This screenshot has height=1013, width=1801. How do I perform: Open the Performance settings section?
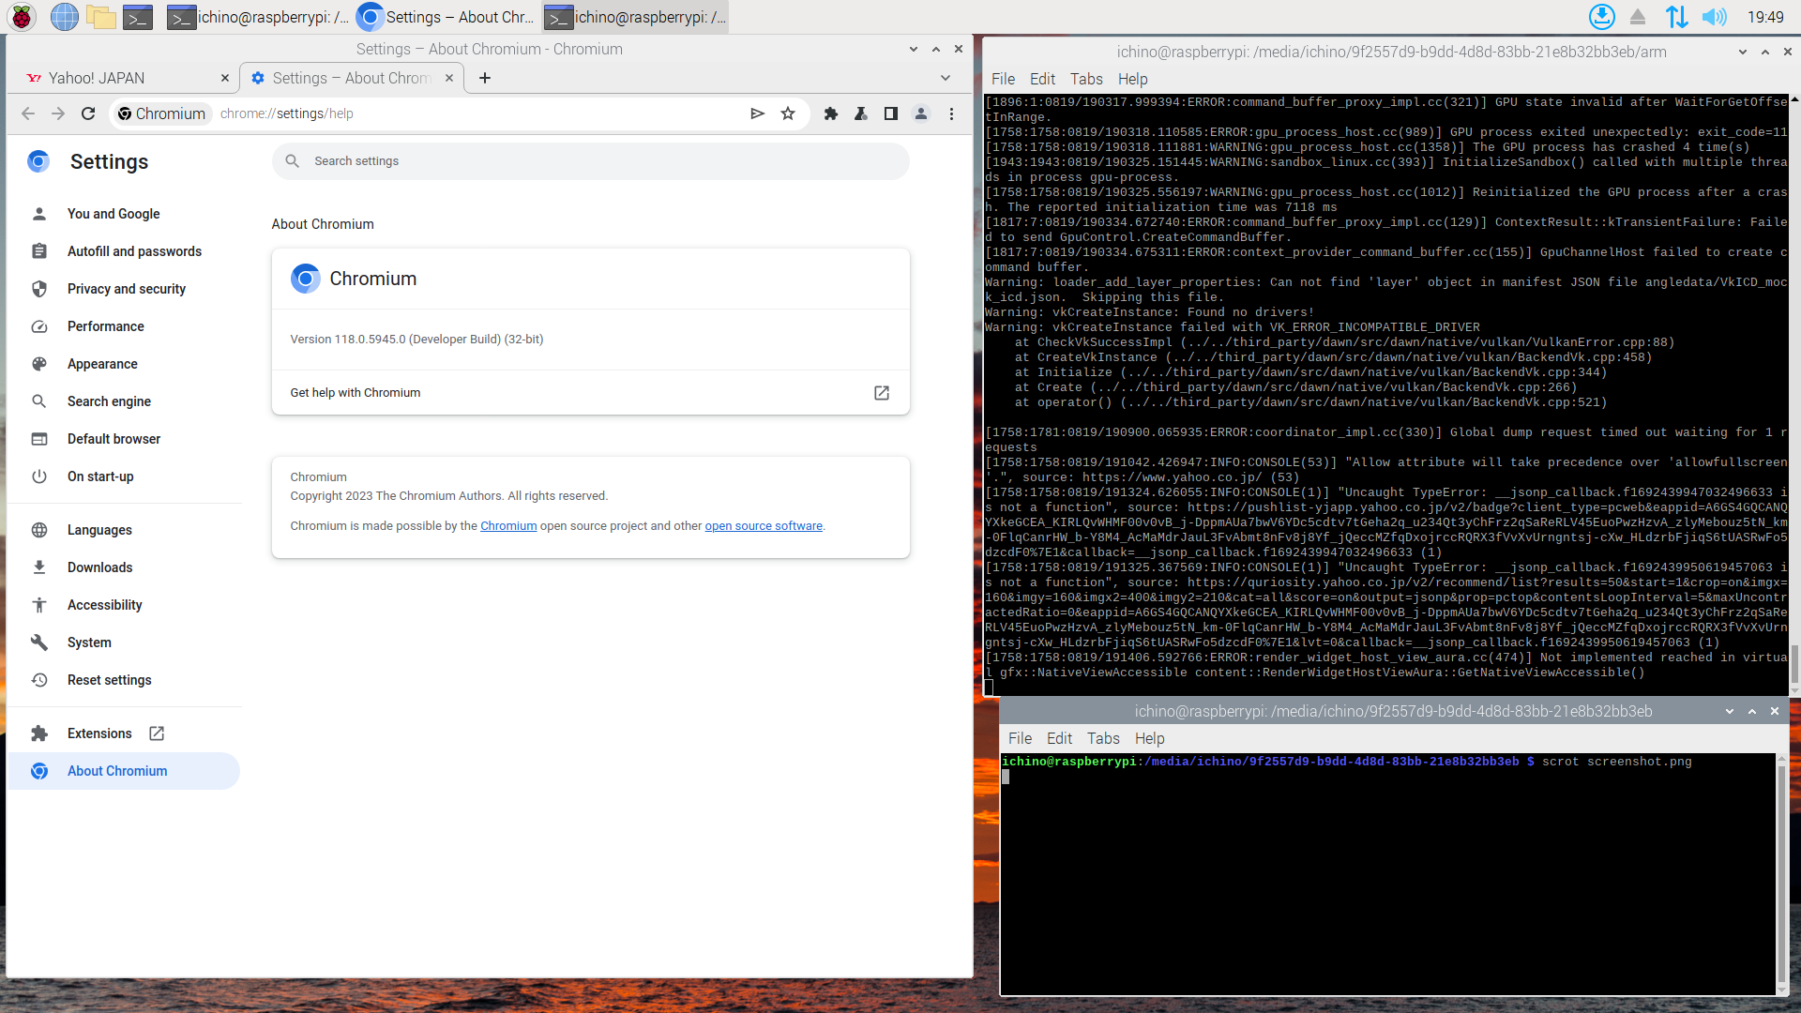(x=105, y=326)
